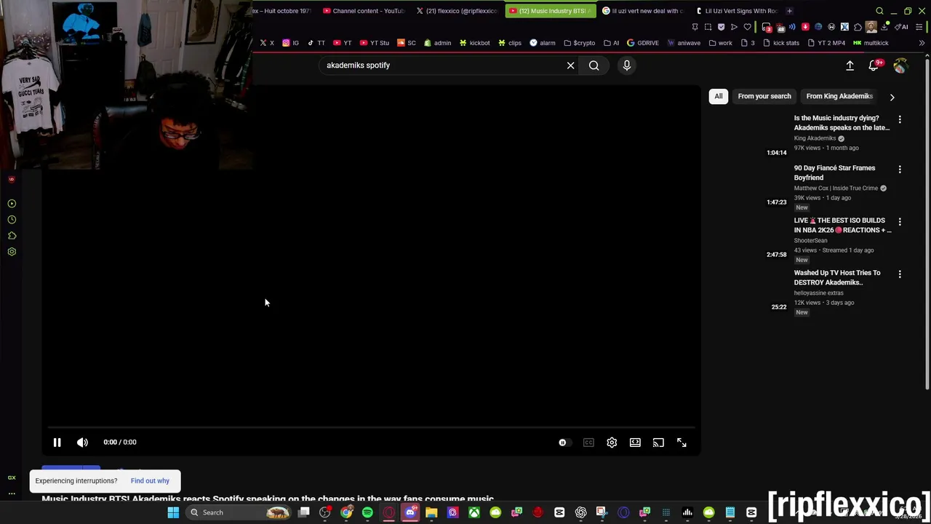Open Is the Music industry dying video
The image size is (931, 524).
coord(842,122)
